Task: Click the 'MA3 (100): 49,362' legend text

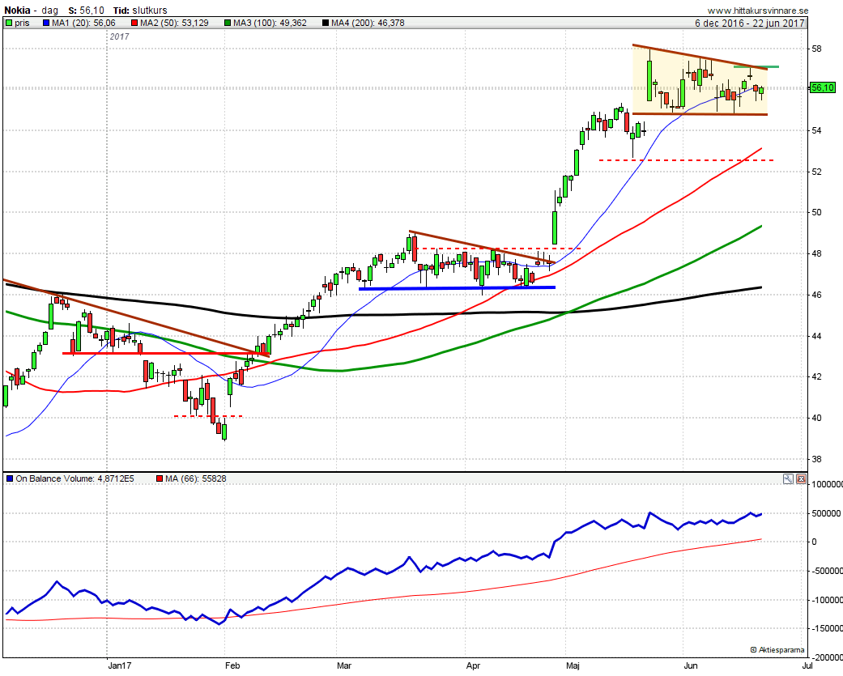Action: click(270, 23)
